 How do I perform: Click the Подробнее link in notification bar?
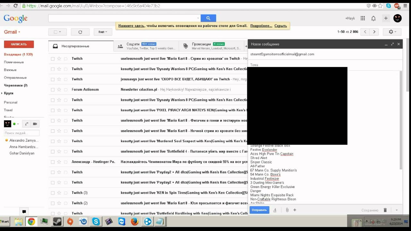tap(261, 26)
